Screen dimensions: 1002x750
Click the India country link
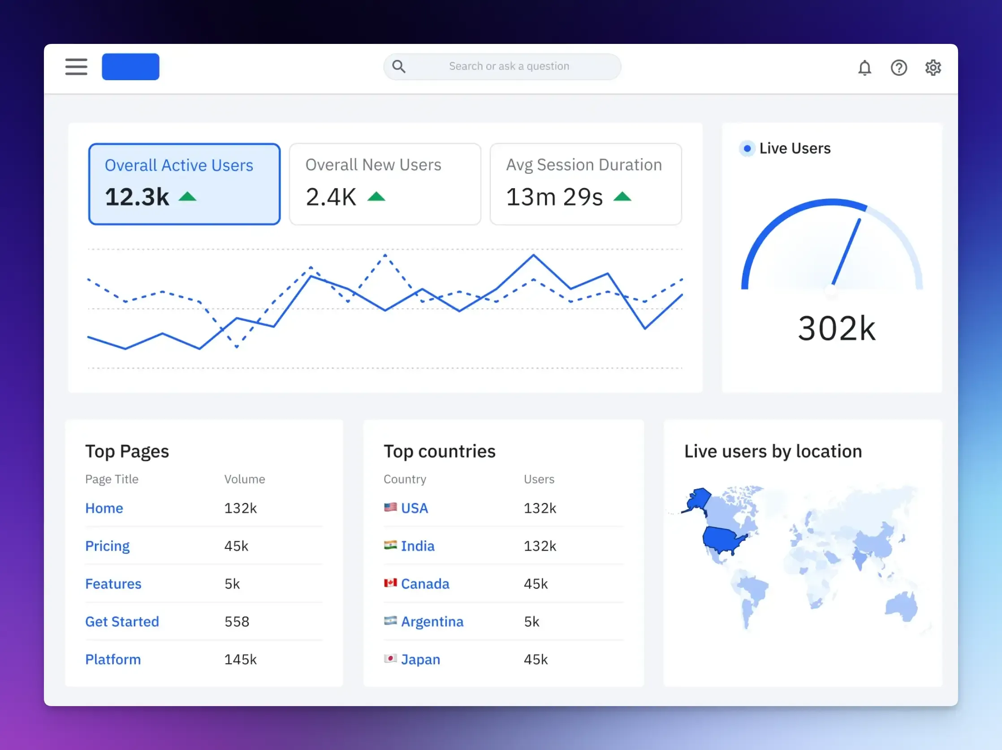pyautogui.click(x=417, y=546)
